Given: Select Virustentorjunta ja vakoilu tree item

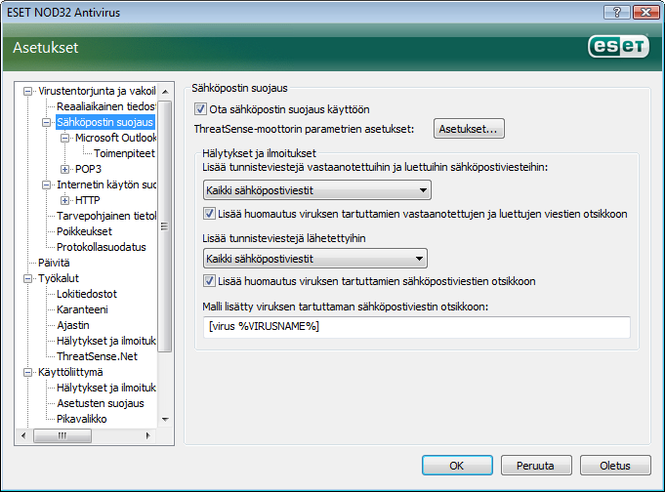Looking at the screenshot, I should coord(97,91).
